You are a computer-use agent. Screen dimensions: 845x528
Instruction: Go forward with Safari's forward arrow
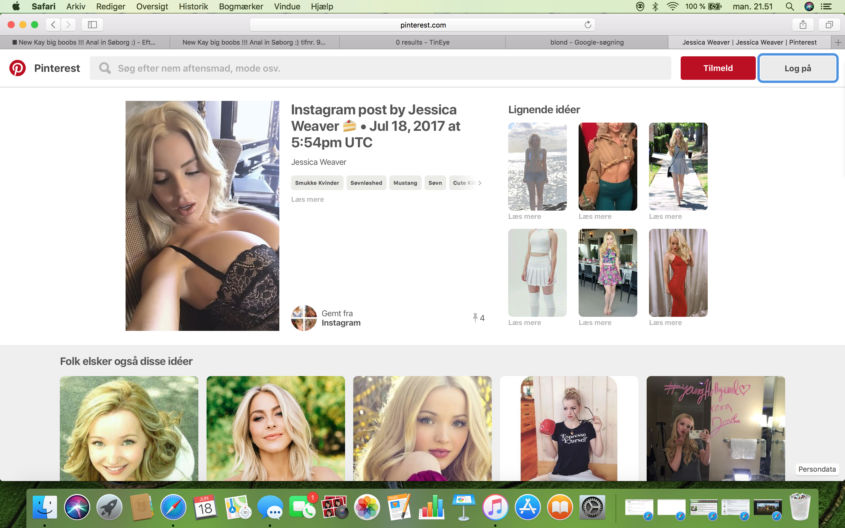tap(68, 24)
